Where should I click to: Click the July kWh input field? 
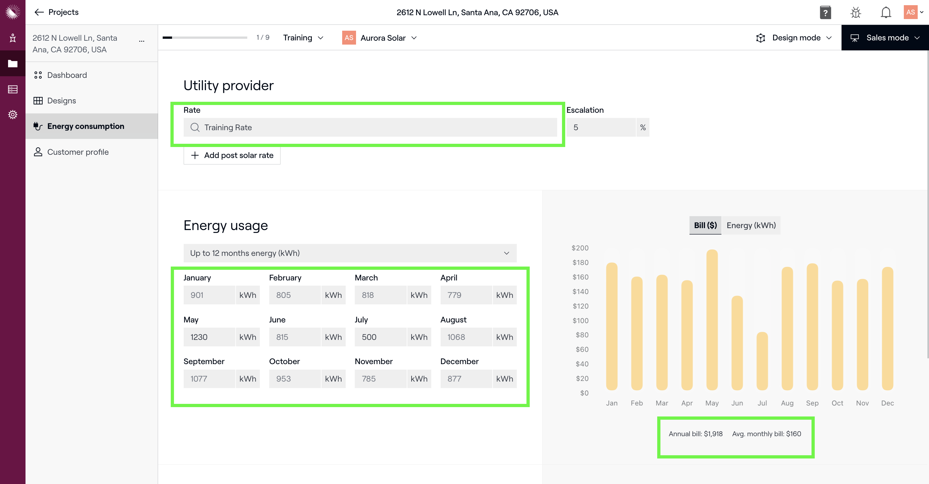tap(381, 337)
